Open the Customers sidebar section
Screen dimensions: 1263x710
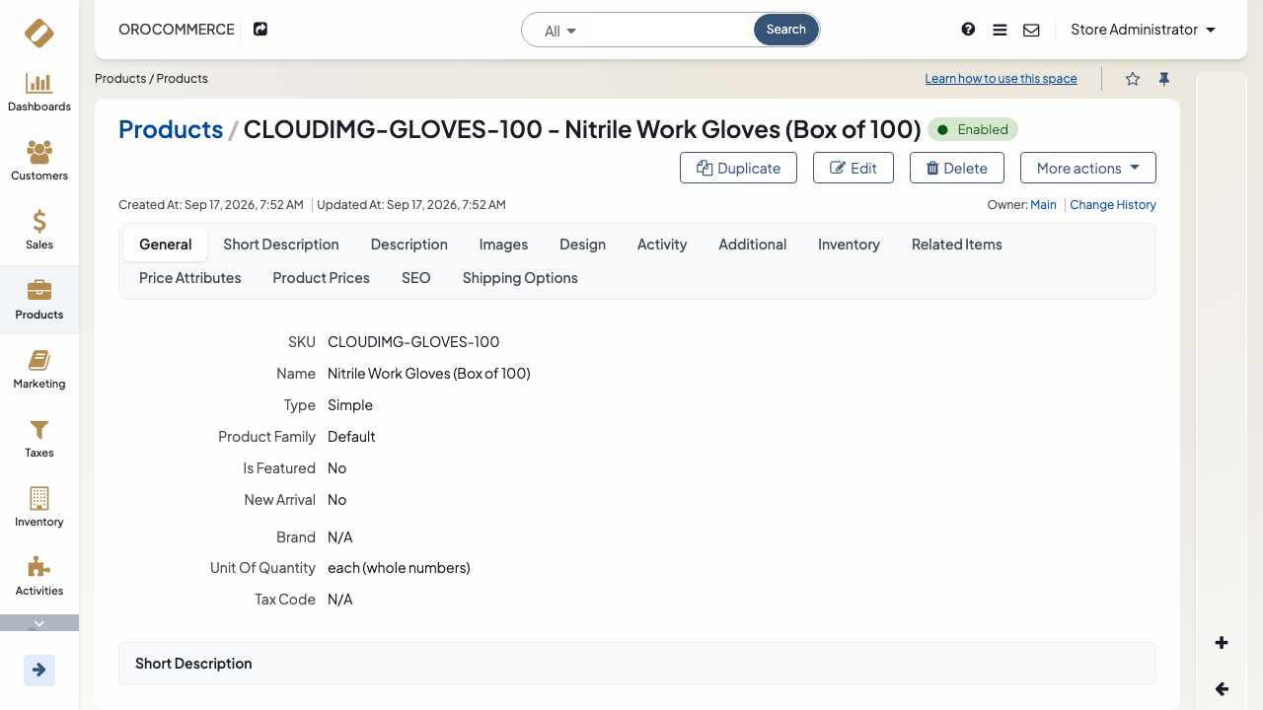[x=39, y=162]
